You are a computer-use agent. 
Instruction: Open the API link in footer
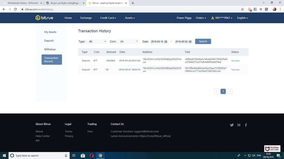point(37,141)
